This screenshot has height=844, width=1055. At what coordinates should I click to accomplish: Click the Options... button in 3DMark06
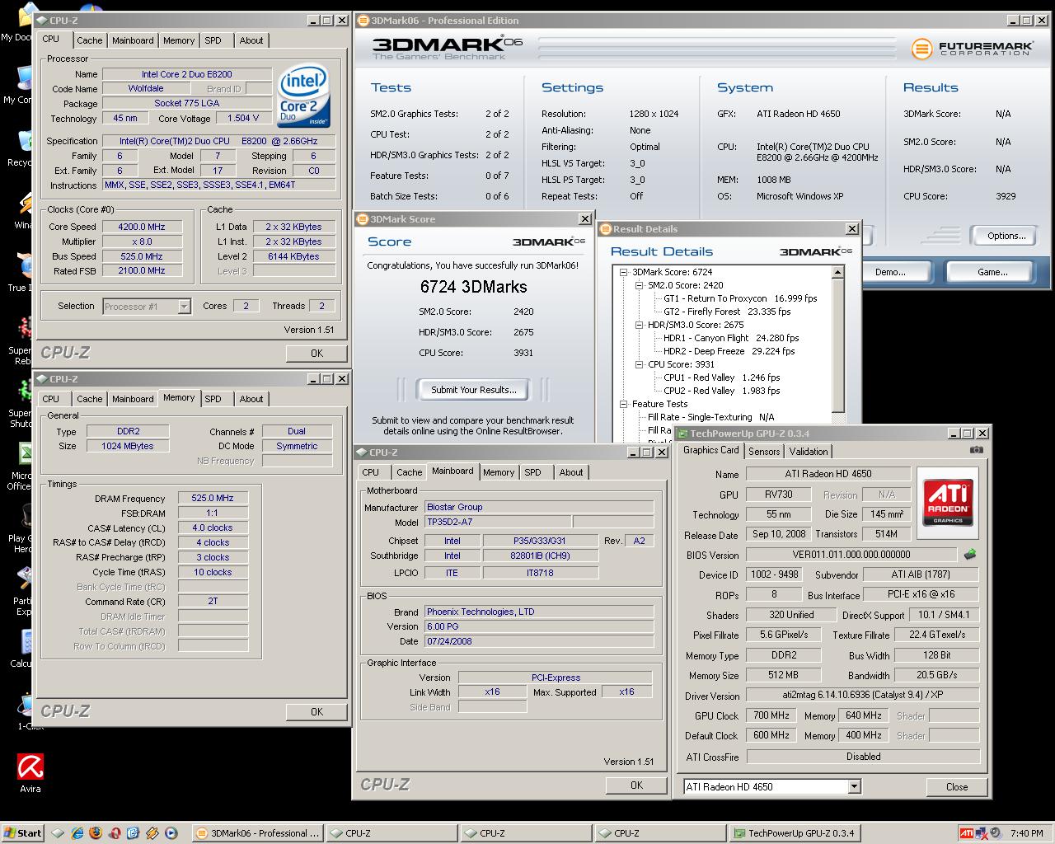point(1006,236)
